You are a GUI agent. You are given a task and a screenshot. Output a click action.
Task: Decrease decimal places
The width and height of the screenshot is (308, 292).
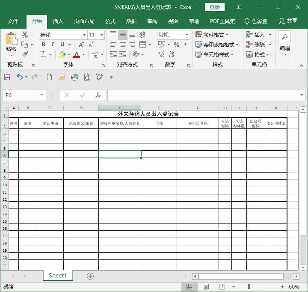pyautogui.click(x=171, y=54)
